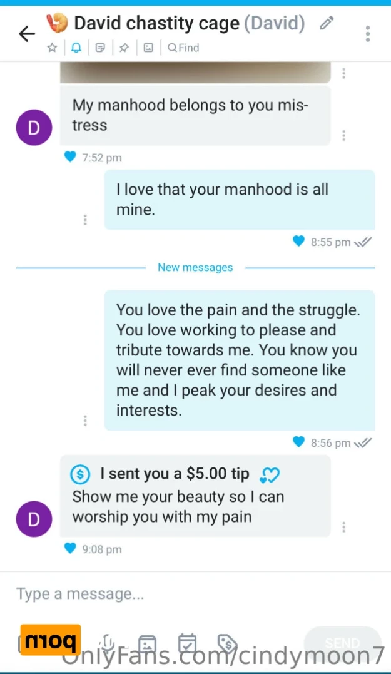Set message price with the tag icon
Screen dimensions: 391x674
coord(226,643)
